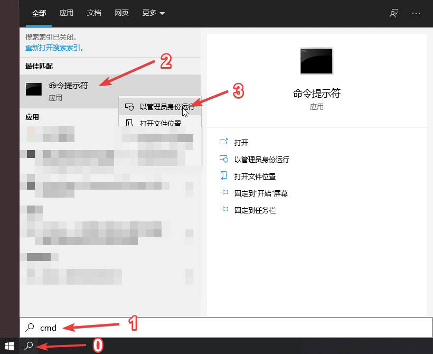Screen dimensions: 433x354
Task: Open the Windows Start button
Action: (x=10, y=346)
